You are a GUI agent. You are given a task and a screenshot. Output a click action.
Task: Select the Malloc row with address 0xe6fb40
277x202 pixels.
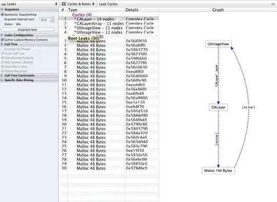[109, 94]
